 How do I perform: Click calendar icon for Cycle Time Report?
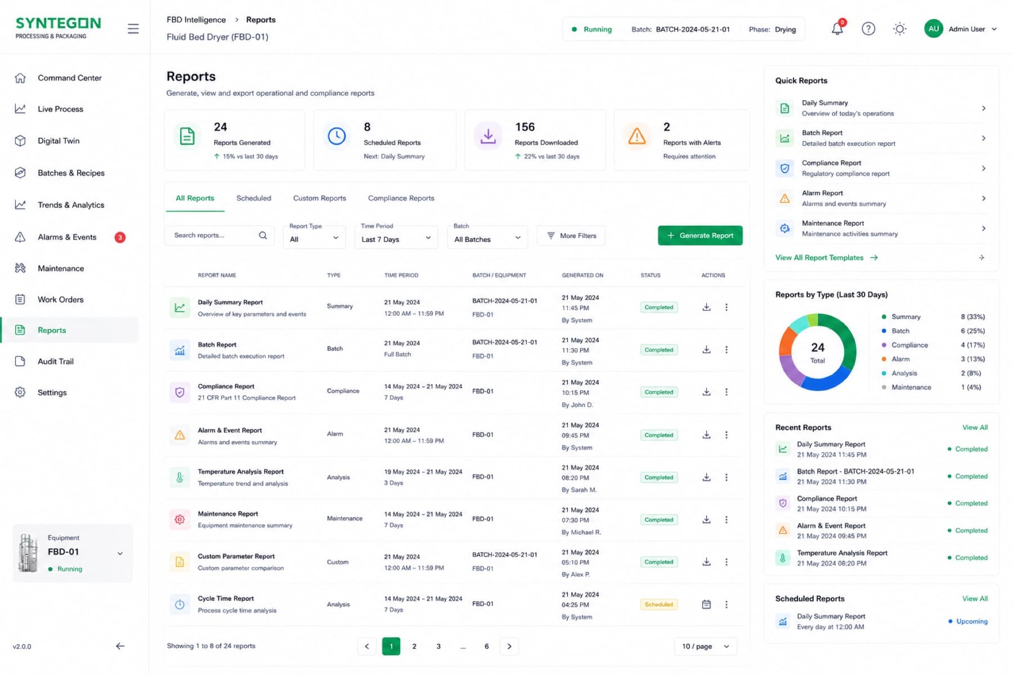(x=706, y=604)
